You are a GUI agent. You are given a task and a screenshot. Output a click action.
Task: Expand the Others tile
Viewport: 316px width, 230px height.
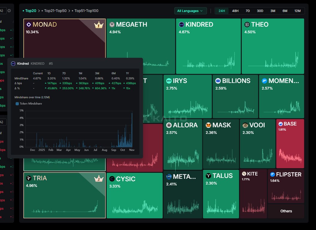click(x=286, y=211)
